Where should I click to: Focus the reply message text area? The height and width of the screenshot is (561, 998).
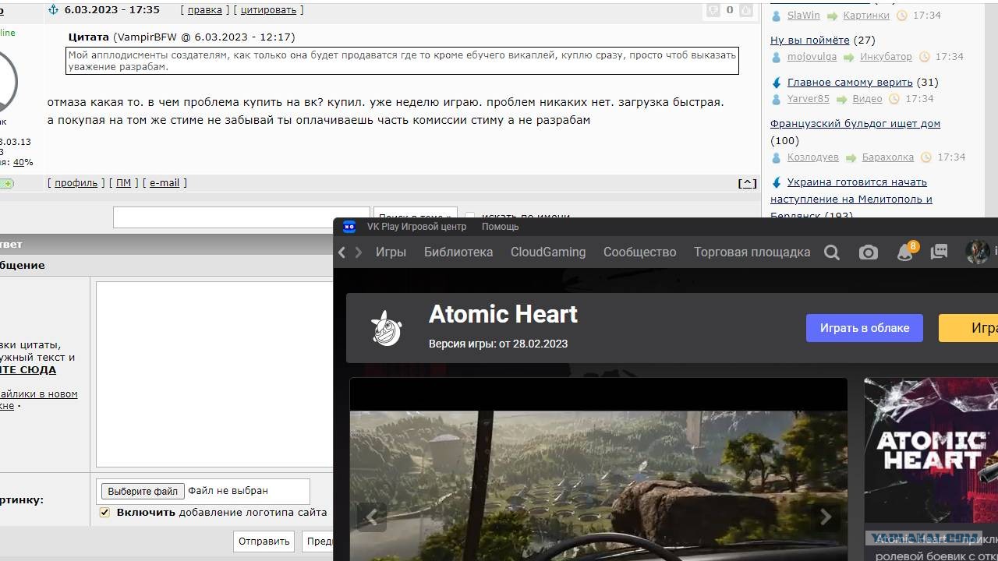214,374
